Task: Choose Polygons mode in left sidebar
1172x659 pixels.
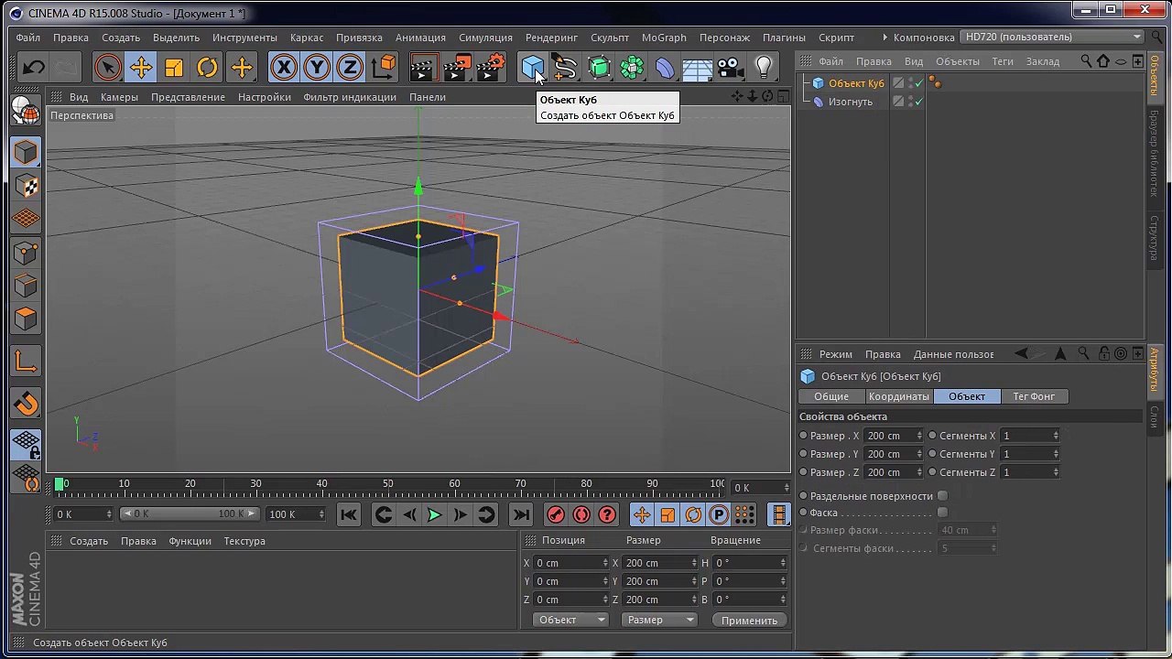Action: (26, 319)
